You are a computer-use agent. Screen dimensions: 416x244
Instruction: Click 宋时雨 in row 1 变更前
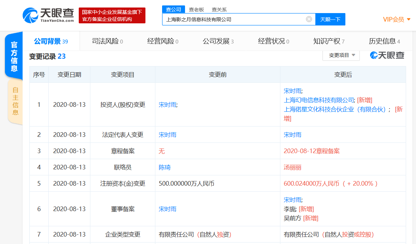(167, 105)
